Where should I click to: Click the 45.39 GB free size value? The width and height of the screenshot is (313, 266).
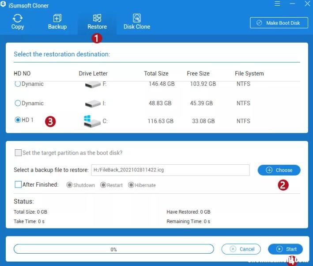(x=201, y=103)
